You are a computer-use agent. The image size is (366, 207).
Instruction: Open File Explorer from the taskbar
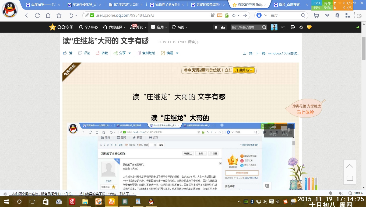click(85, 202)
